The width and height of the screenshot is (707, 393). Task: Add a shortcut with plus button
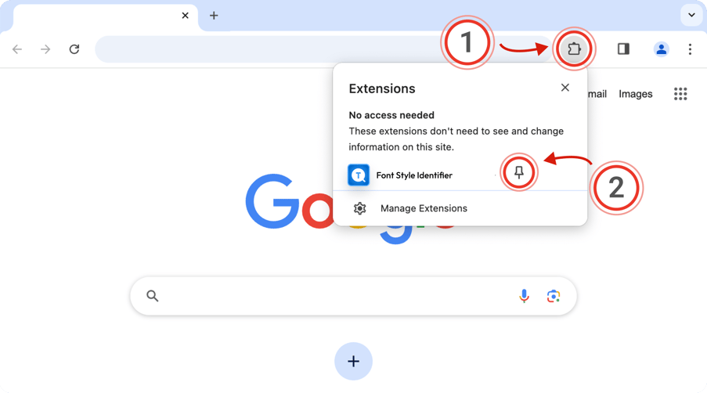(354, 361)
